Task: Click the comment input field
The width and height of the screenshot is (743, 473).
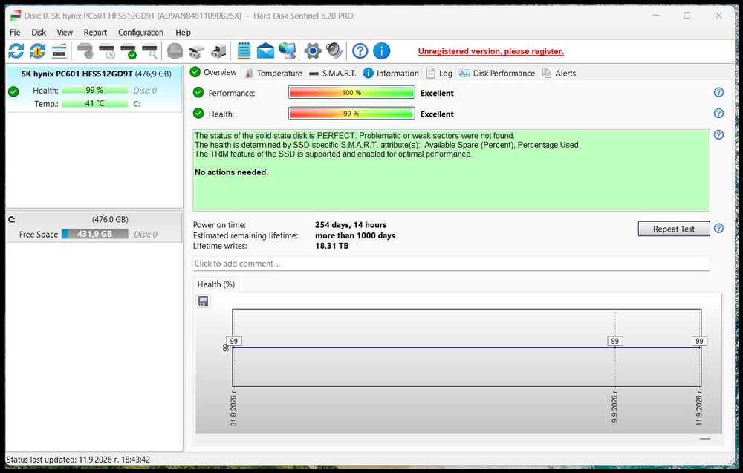Action: coord(451,264)
